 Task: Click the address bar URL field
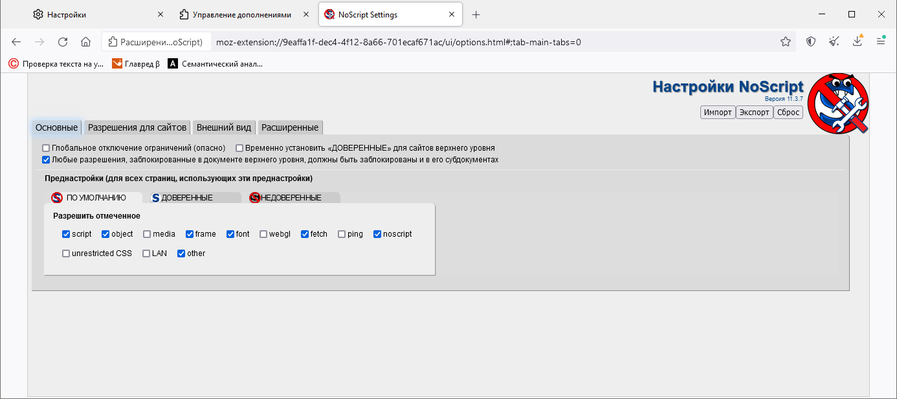453,42
